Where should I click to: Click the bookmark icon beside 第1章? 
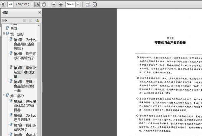11,39
